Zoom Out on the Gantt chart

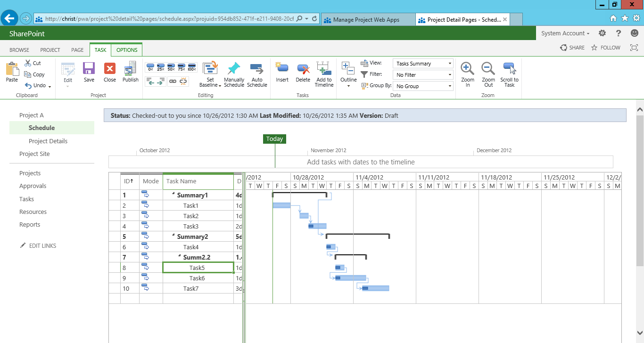(488, 69)
